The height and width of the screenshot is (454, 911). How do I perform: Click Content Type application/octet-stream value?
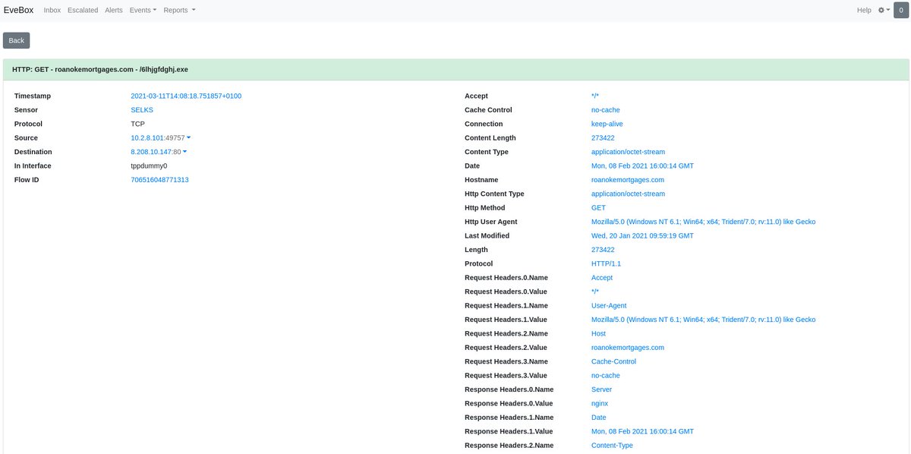[628, 152]
